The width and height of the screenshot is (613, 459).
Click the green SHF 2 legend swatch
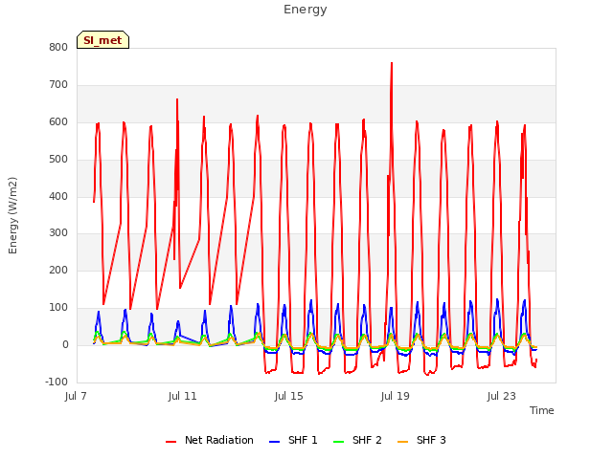pos(338,442)
